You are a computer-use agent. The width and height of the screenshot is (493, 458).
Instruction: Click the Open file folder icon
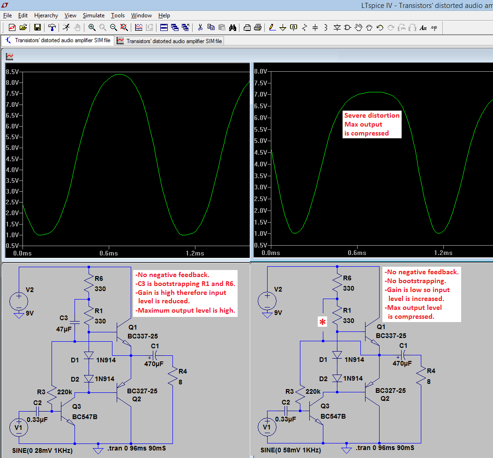pos(23,28)
